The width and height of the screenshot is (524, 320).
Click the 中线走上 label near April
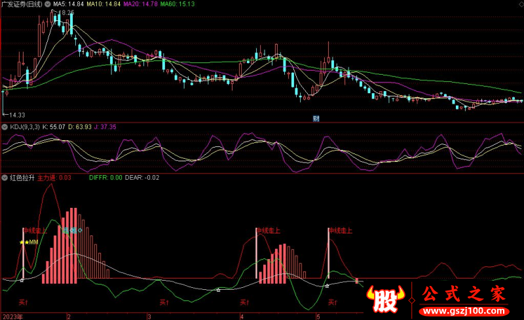[269, 231]
